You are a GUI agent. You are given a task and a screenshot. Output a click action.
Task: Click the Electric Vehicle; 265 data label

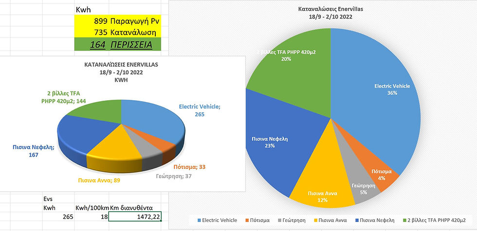tap(199, 111)
